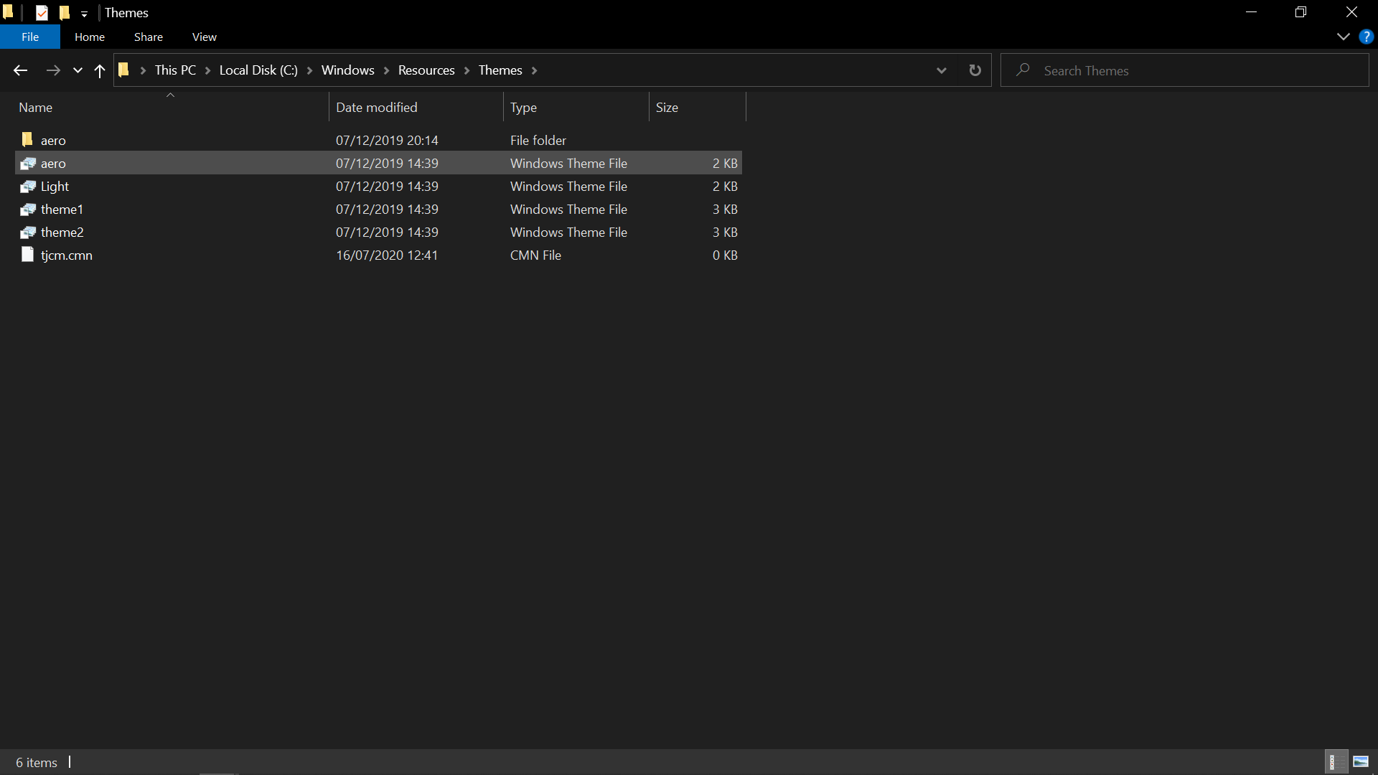
Task: Select the Light theme file icon
Action: tap(28, 187)
